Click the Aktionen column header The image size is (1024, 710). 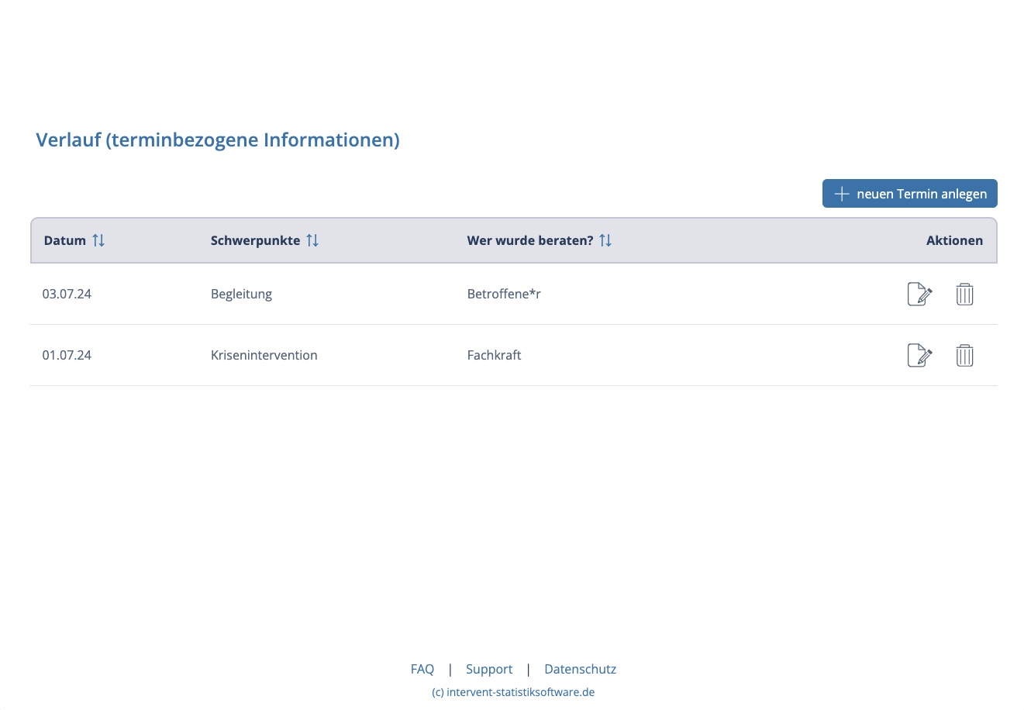click(x=954, y=240)
